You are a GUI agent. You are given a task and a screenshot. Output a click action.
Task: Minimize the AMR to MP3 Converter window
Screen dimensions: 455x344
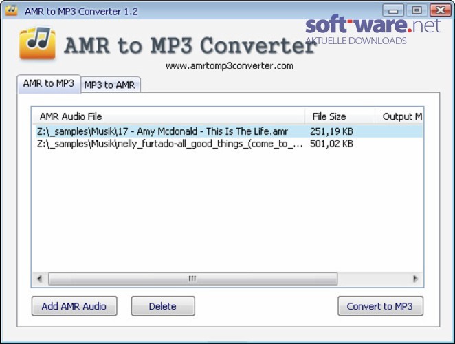point(393,10)
